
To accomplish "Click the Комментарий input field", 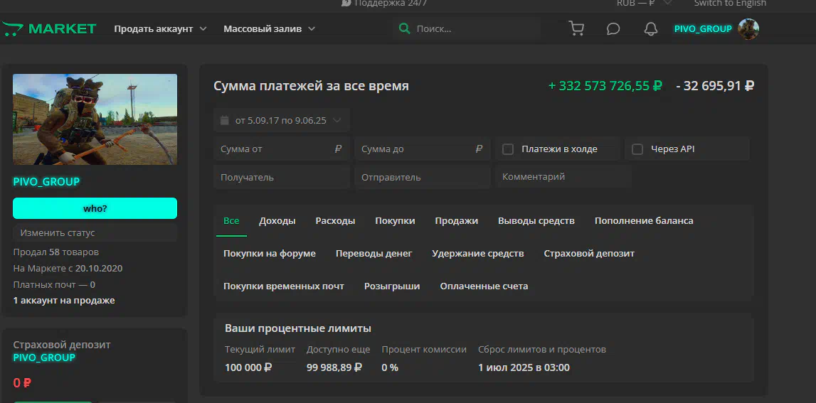I will pyautogui.click(x=563, y=177).
